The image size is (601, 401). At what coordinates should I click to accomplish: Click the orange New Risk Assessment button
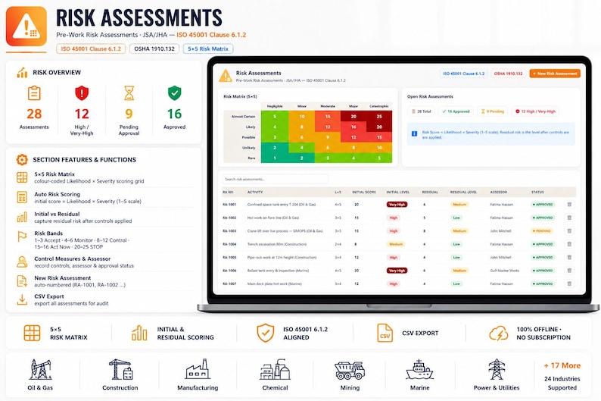click(555, 74)
